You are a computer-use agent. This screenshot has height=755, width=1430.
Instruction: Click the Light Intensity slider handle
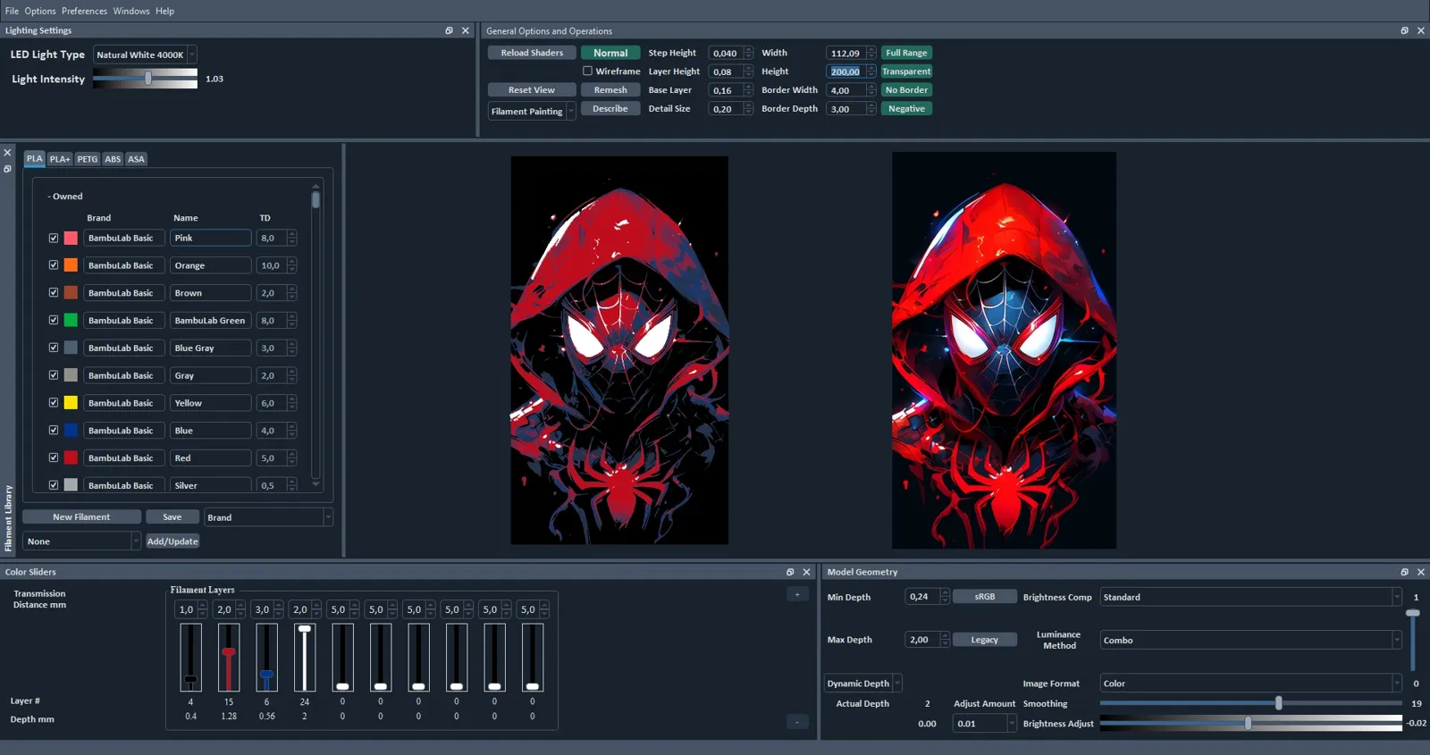click(148, 79)
